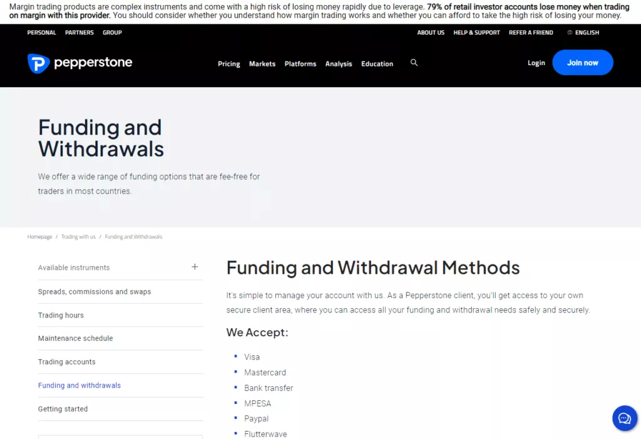This screenshot has height=439, width=641.
Task: Select Funding and withdrawals sidebar item
Action: coord(79,385)
